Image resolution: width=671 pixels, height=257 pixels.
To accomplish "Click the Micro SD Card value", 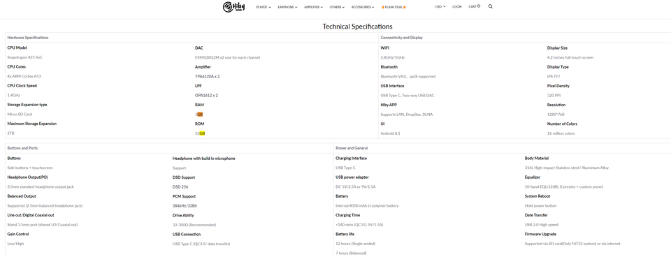I will (x=20, y=114).
